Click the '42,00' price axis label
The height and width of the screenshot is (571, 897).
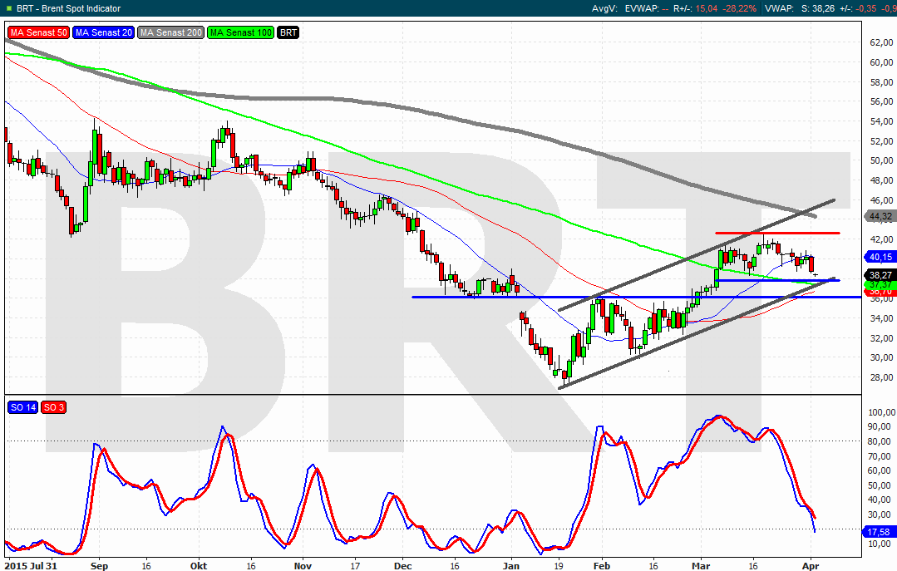[881, 239]
